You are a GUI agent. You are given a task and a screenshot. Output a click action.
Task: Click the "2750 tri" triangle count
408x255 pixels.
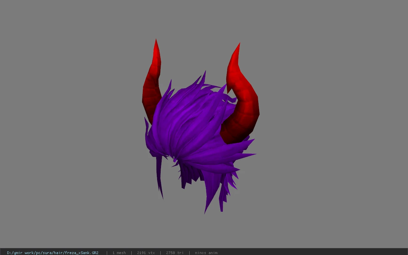pyautogui.click(x=175, y=253)
